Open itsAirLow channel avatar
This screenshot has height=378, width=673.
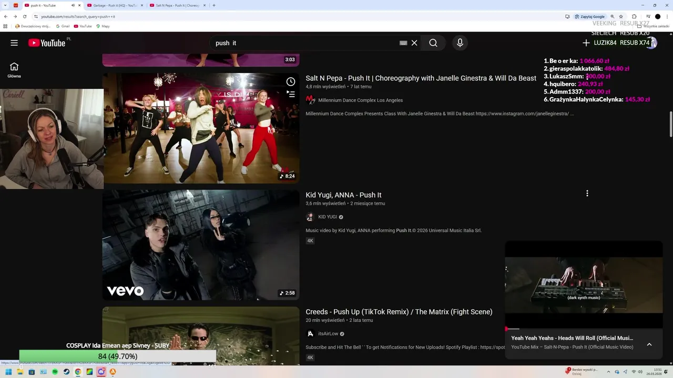(x=310, y=334)
